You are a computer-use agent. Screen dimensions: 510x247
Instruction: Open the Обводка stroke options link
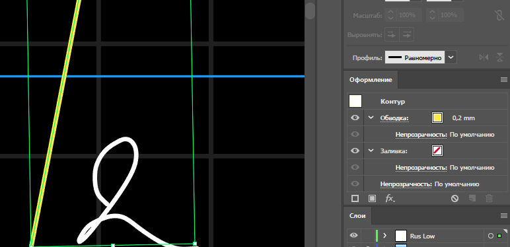pos(394,118)
